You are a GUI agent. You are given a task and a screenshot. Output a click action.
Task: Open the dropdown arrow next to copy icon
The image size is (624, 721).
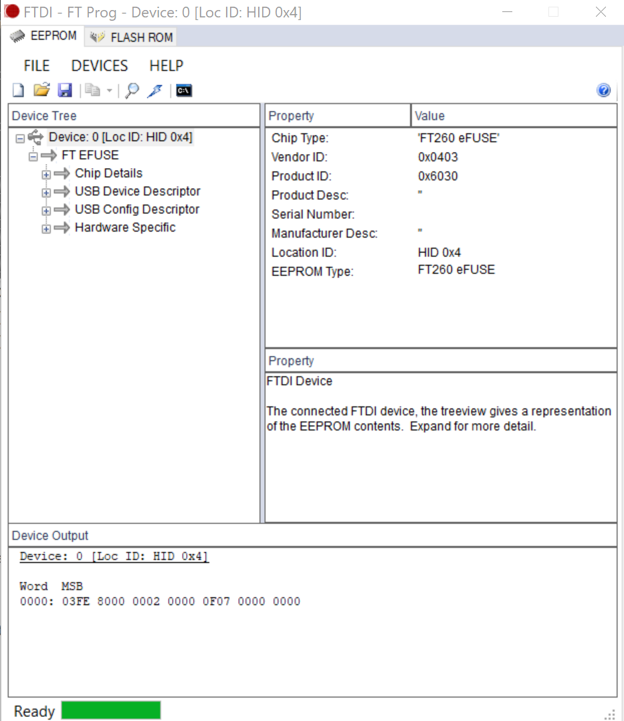pos(110,90)
